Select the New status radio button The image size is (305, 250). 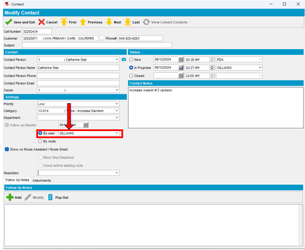131,59
